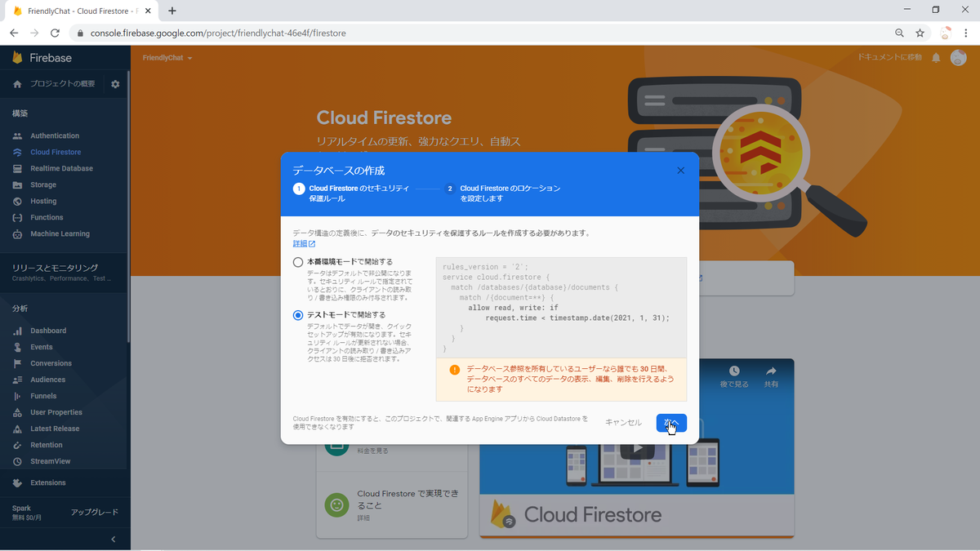The height and width of the screenshot is (551, 980).
Task: Select production mode radio button
Action: click(298, 262)
